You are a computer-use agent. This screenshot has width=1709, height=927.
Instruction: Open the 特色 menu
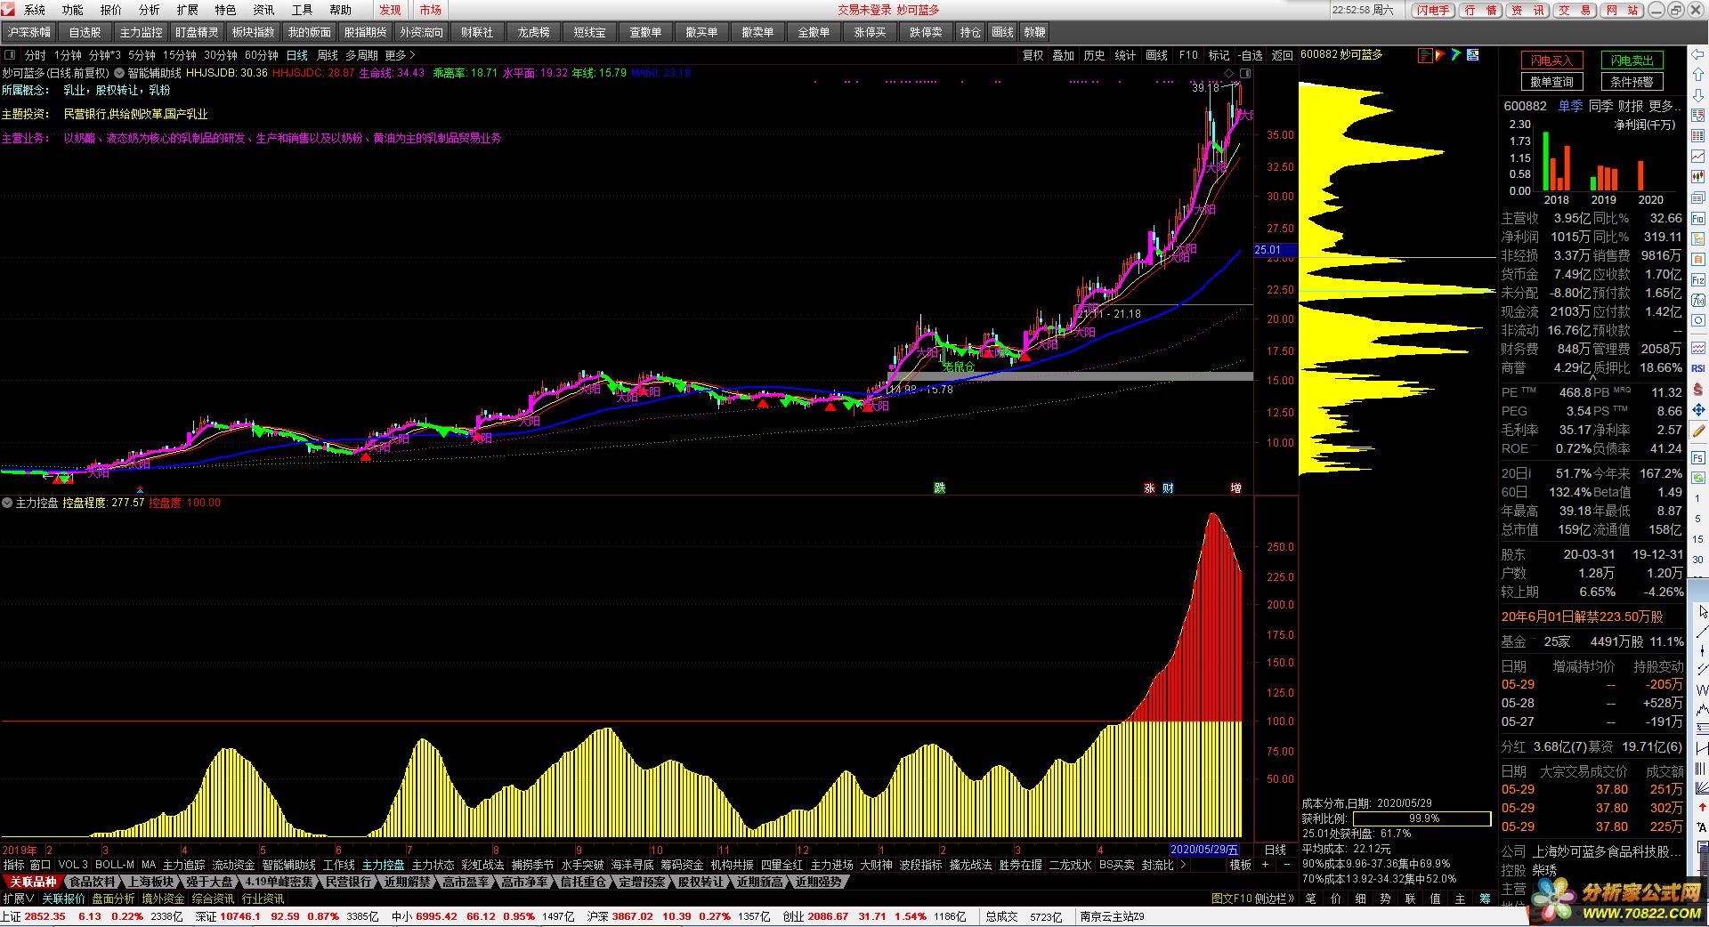click(226, 10)
